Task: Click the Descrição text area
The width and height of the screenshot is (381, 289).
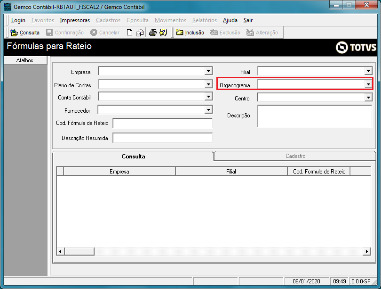Action: click(315, 116)
